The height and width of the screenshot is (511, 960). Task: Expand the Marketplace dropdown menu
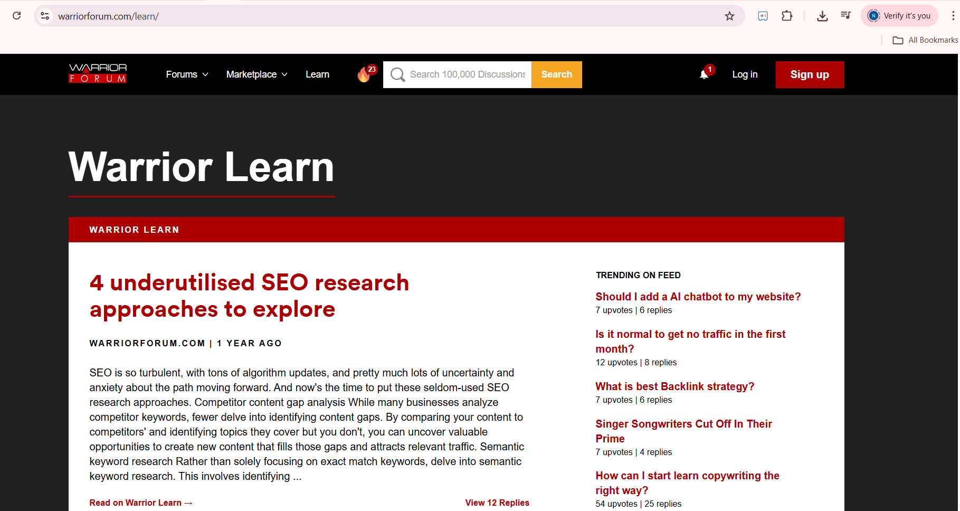(x=257, y=74)
